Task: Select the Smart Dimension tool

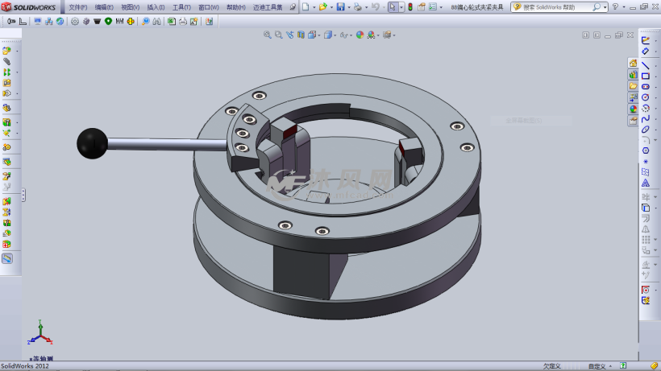Action: click(646, 52)
